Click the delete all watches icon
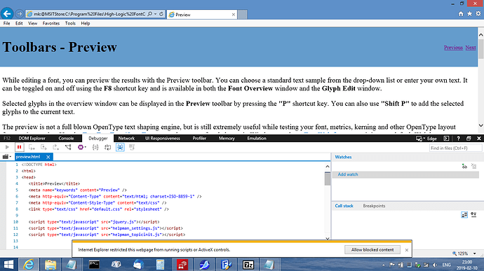484x271 pixels. tap(474, 166)
